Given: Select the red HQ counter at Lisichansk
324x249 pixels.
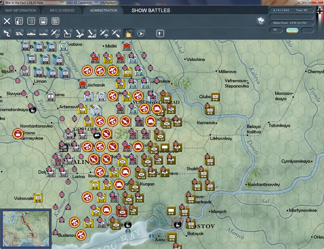Looking at the screenshot, I should pyautogui.click(x=83, y=84).
